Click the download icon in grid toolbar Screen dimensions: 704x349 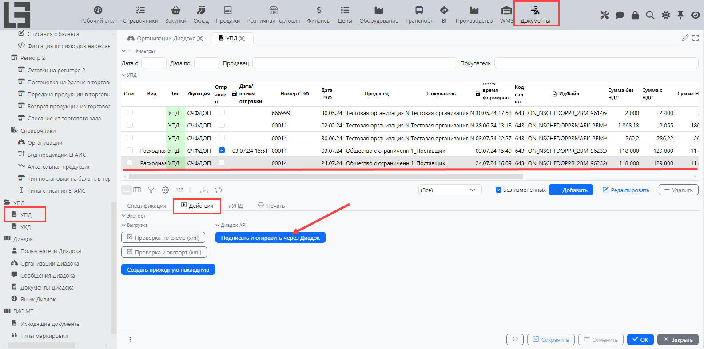point(204,190)
